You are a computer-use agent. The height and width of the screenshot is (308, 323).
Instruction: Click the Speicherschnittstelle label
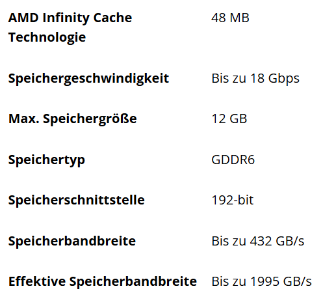[77, 200]
